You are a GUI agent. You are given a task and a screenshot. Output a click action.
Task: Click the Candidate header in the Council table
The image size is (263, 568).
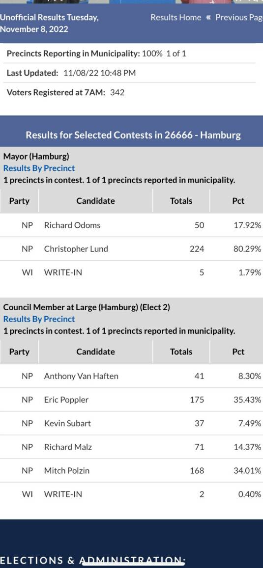coord(95,352)
